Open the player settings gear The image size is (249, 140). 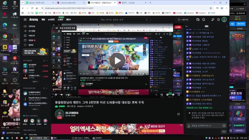167,94
